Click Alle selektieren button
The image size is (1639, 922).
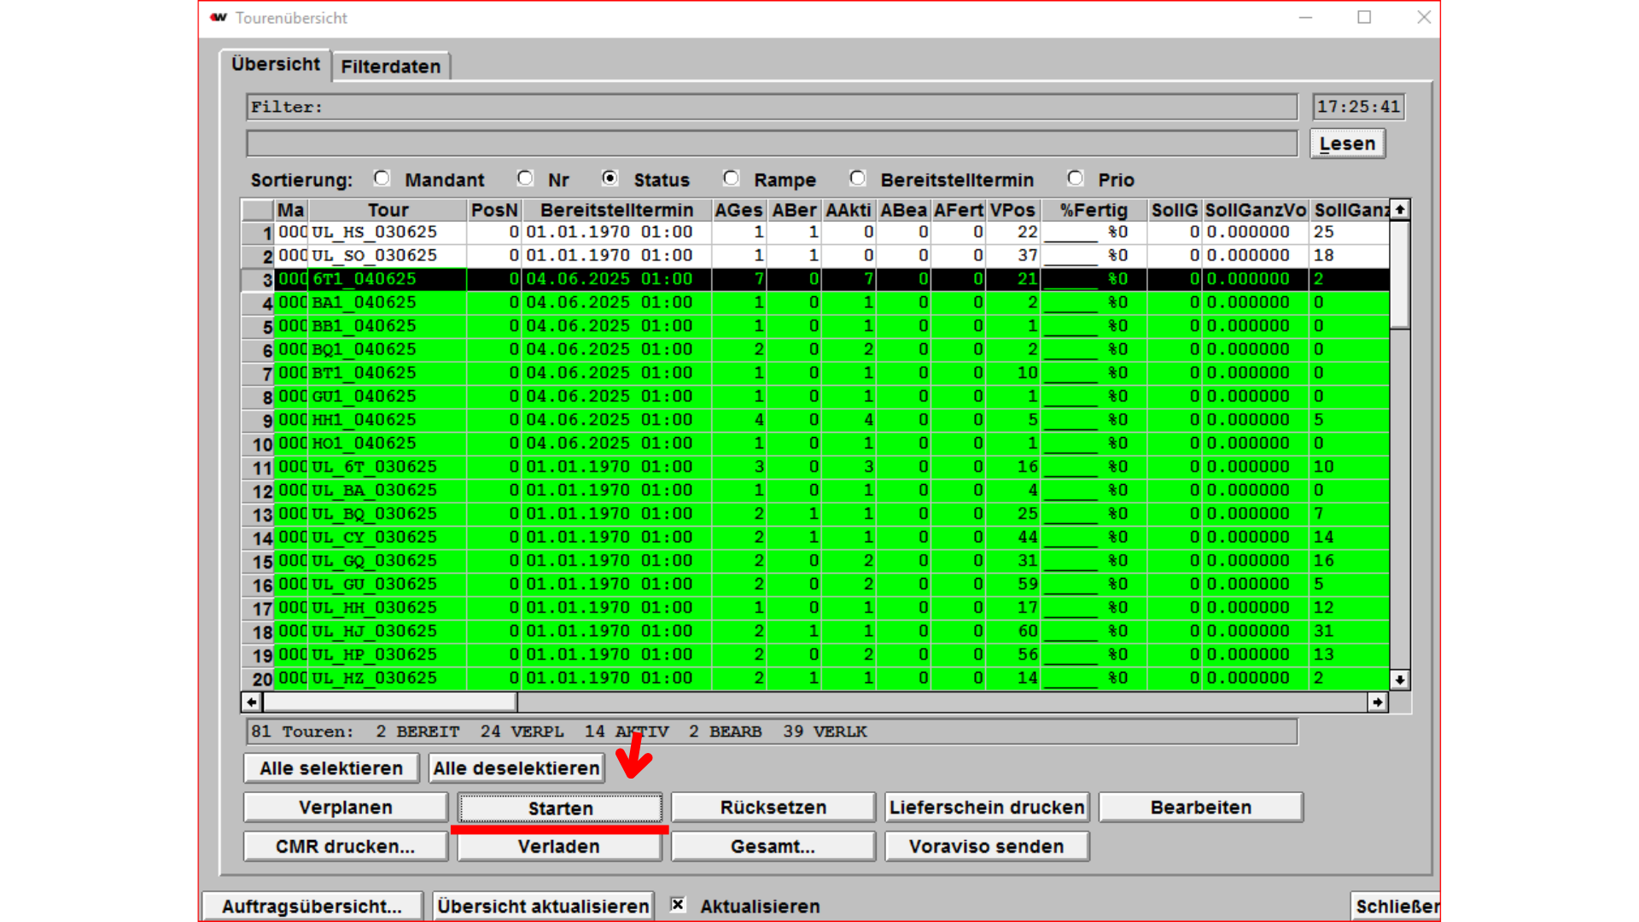(x=331, y=768)
